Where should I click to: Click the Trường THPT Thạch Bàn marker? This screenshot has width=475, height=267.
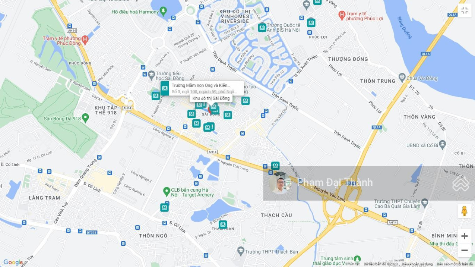[241, 251]
